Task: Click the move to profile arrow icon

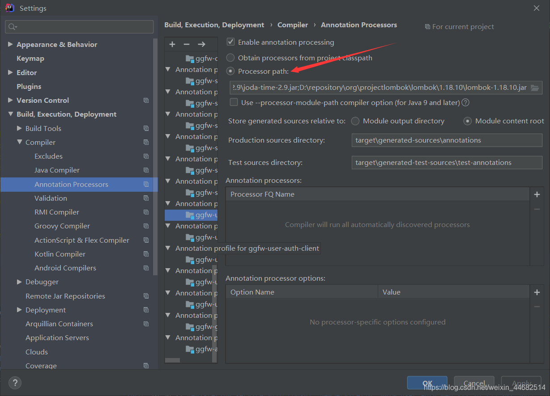Action: (x=201, y=44)
